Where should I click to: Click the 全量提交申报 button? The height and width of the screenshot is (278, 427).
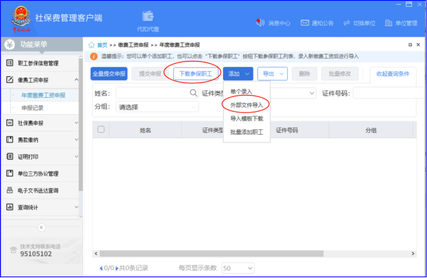pos(109,74)
